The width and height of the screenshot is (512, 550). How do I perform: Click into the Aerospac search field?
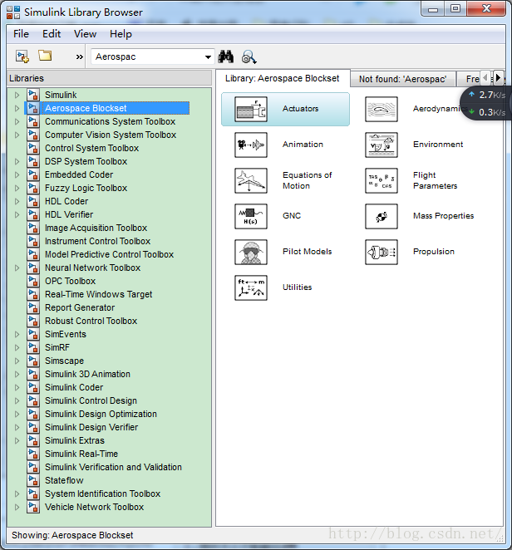[147, 56]
